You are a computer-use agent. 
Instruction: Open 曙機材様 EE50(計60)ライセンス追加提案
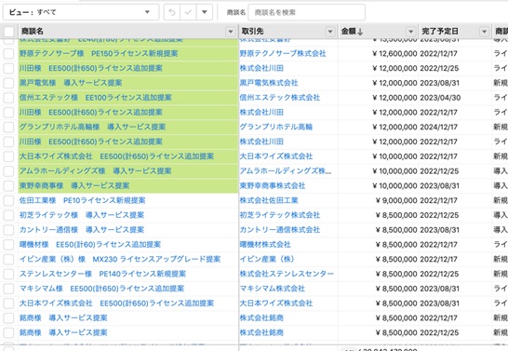pyautogui.click(x=90, y=244)
